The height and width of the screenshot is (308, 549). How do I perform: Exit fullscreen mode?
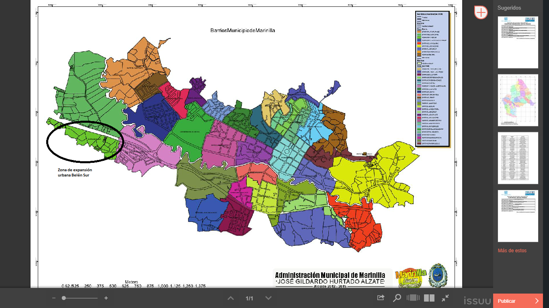click(445, 298)
